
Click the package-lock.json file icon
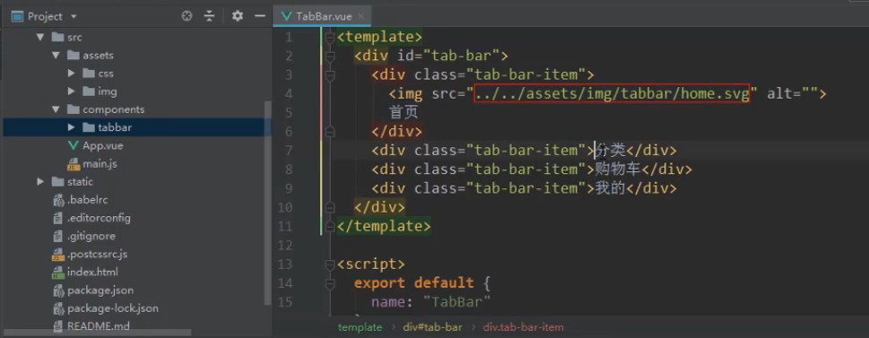click(59, 308)
